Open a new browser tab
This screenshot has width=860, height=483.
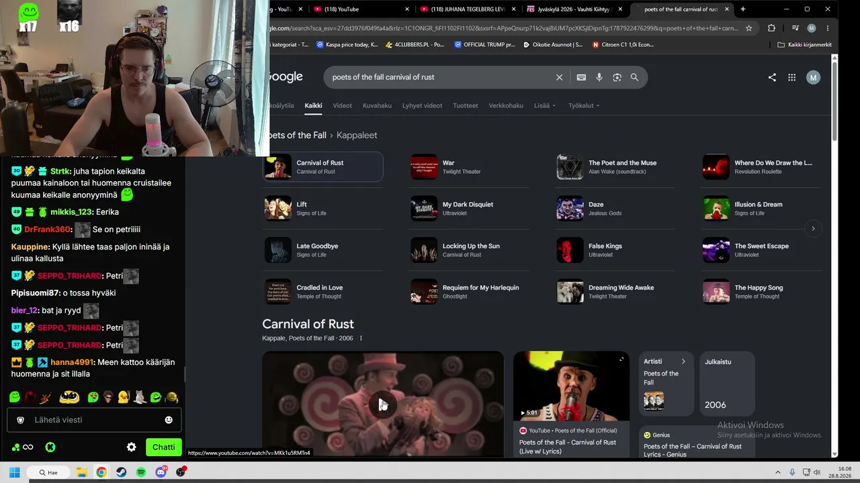(742, 9)
